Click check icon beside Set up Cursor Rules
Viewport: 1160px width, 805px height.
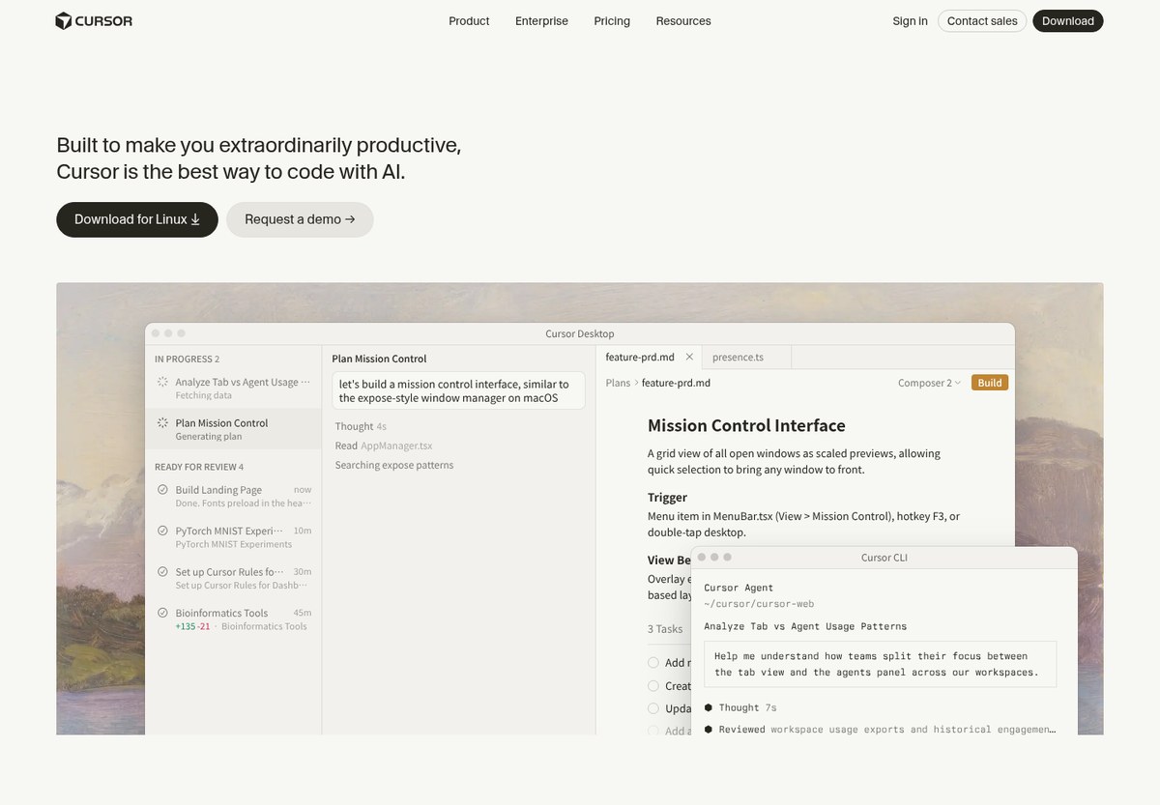coord(162,572)
